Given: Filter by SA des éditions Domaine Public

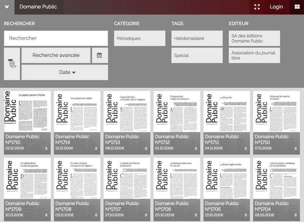Looking at the screenshot, I should click(x=254, y=38).
